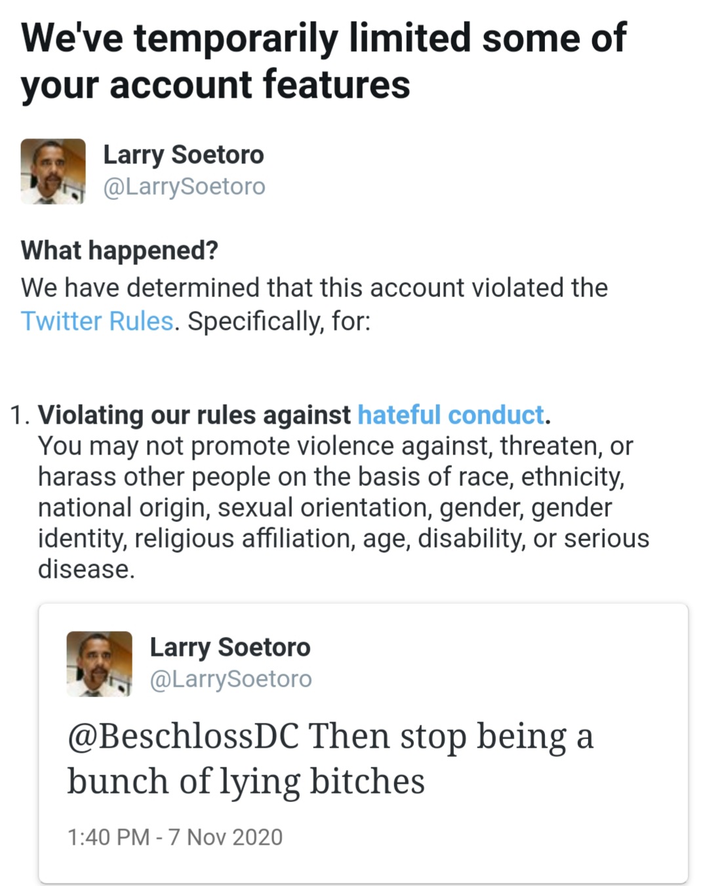Click the avatar inside the quoted tweet
705x886 pixels.
click(99, 664)
